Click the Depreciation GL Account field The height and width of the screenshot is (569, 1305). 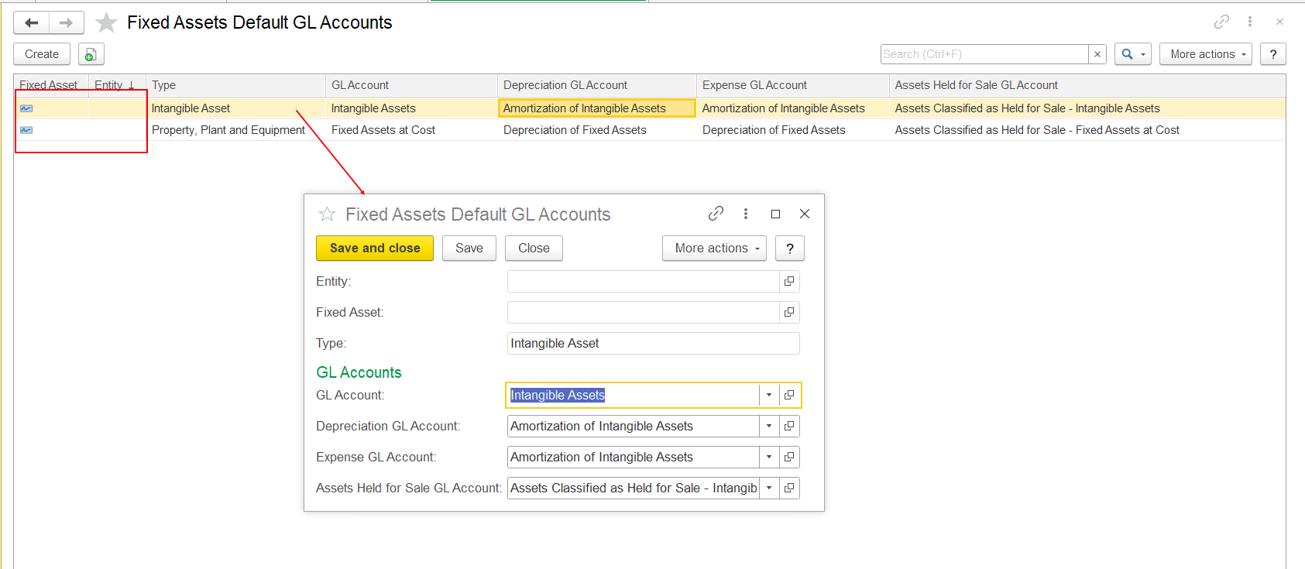point(633,427)
